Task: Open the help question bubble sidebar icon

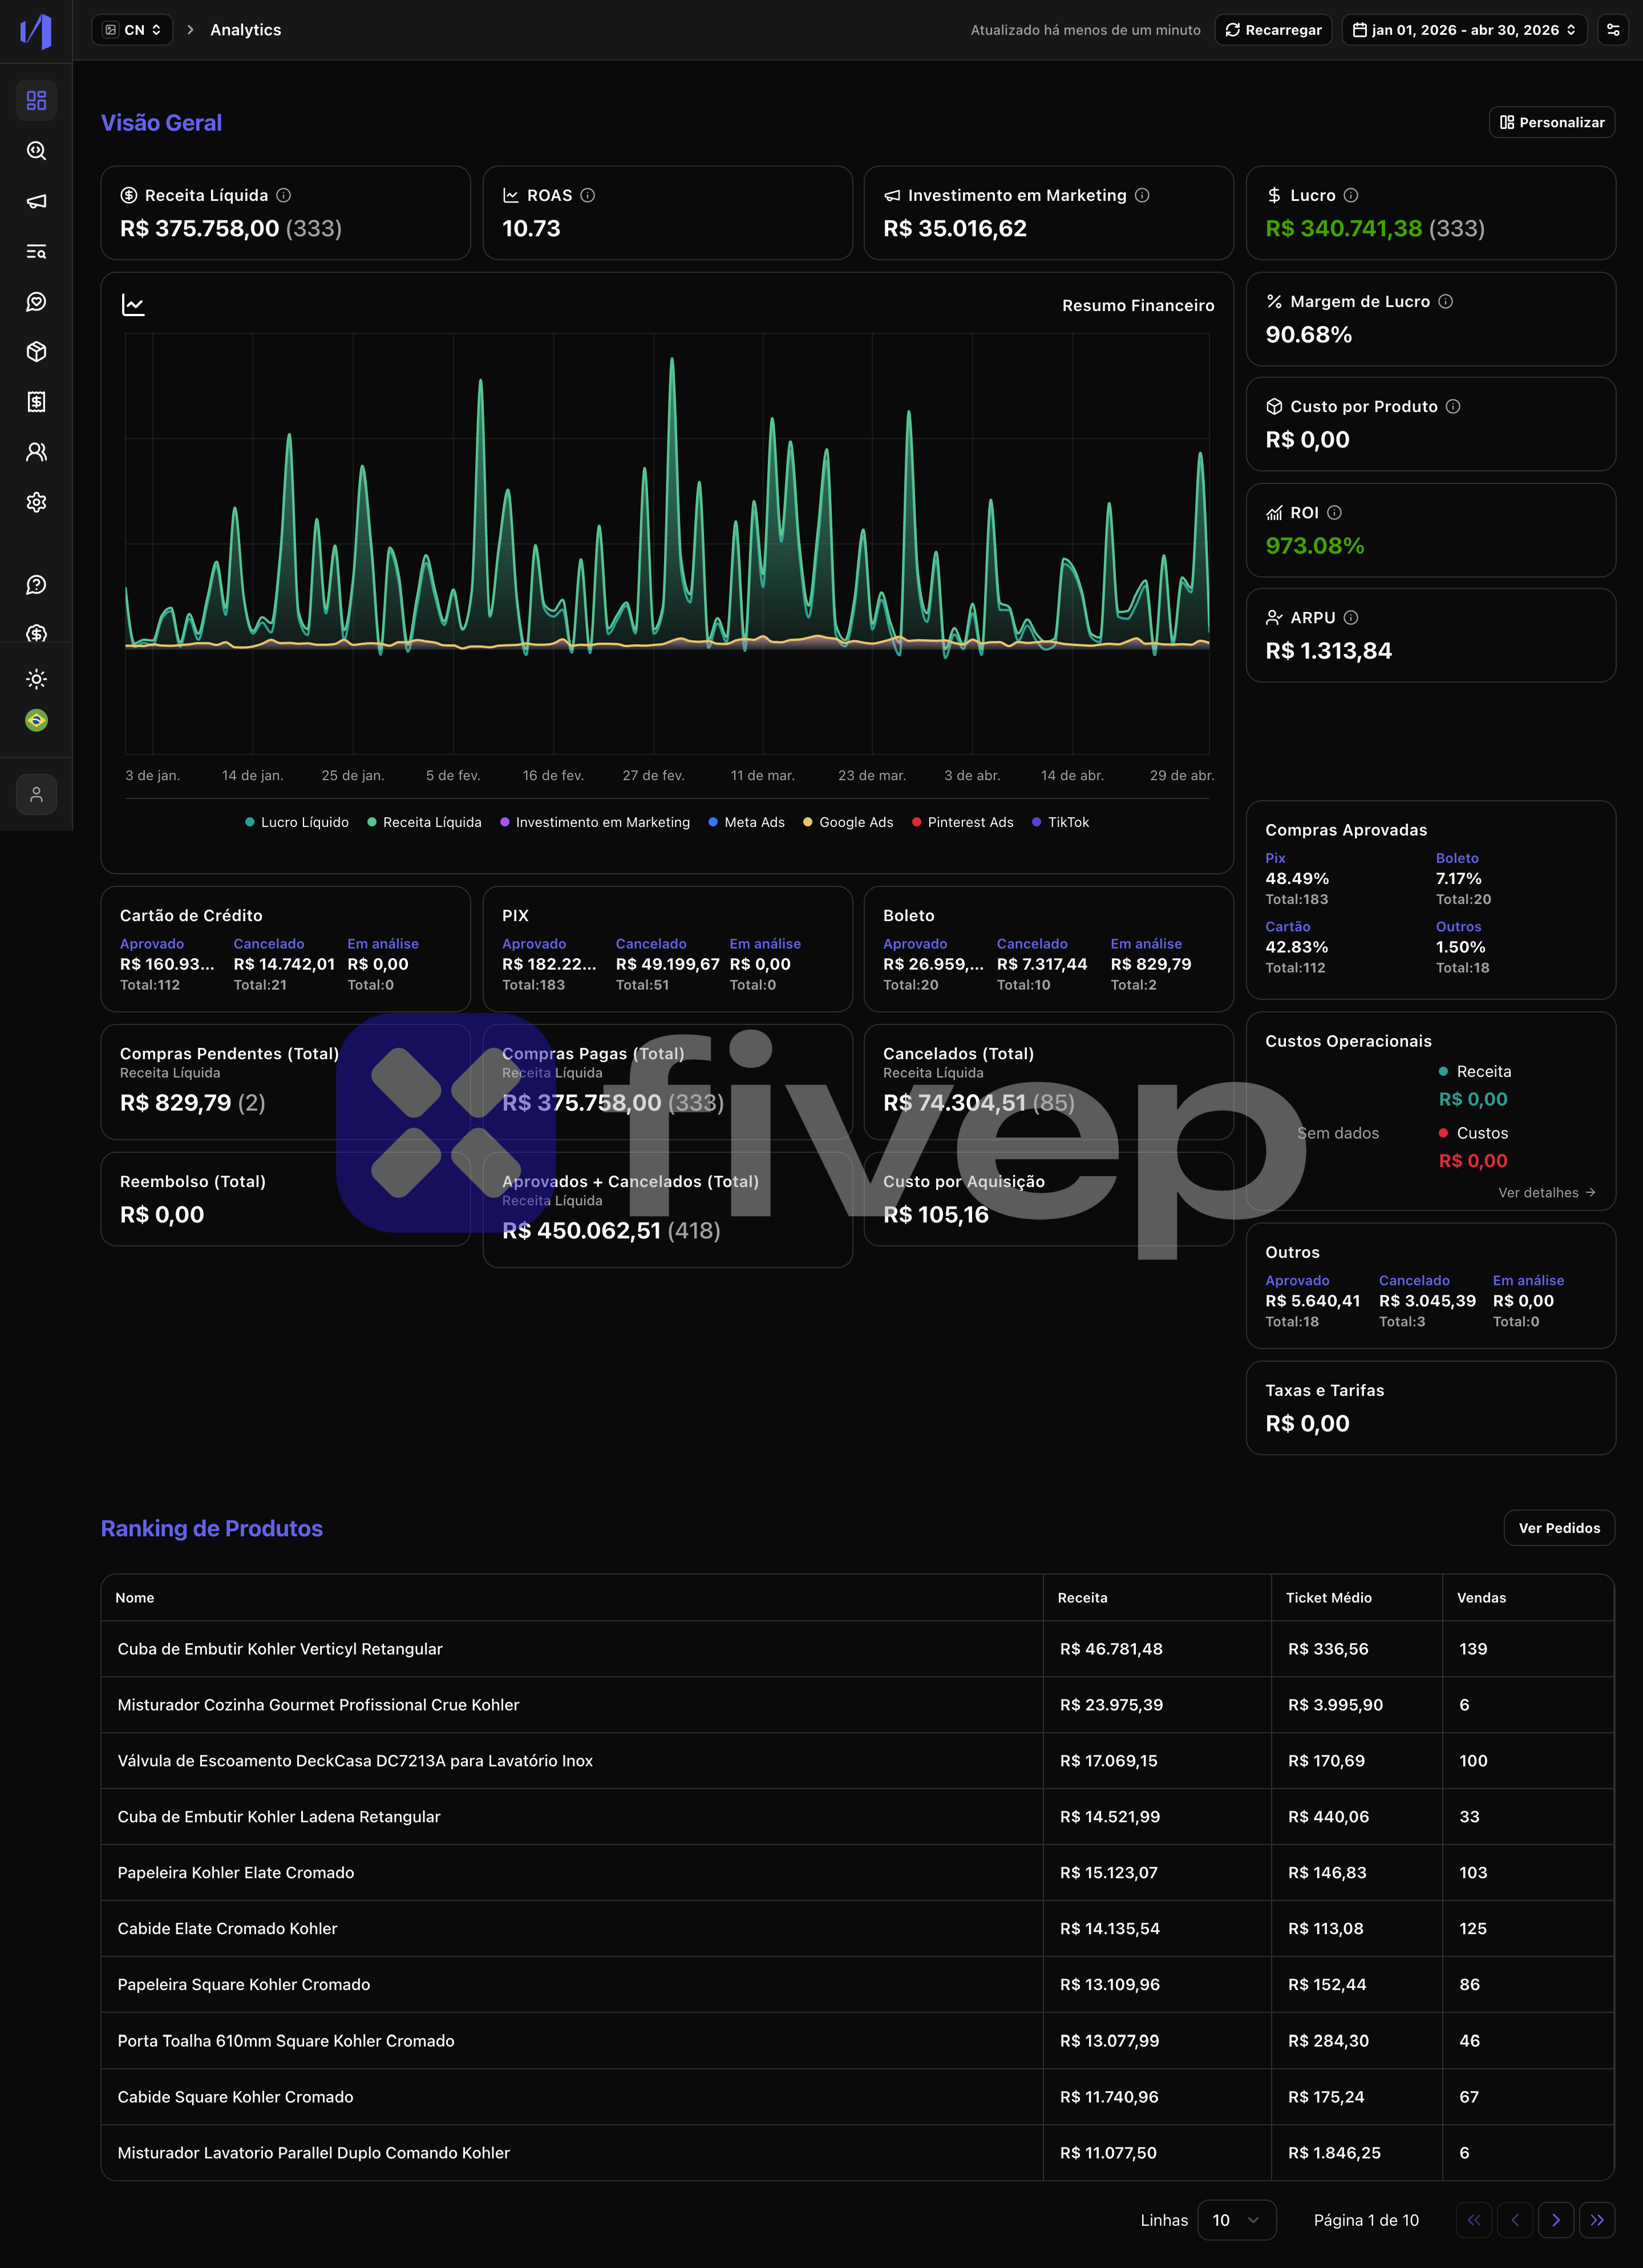Action: (x=36, y=584)
